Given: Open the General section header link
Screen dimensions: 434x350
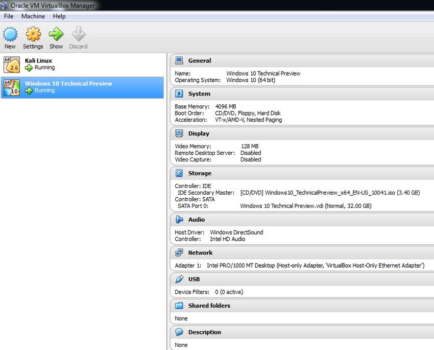Looking at the screenshot, I should click(200, 61).
